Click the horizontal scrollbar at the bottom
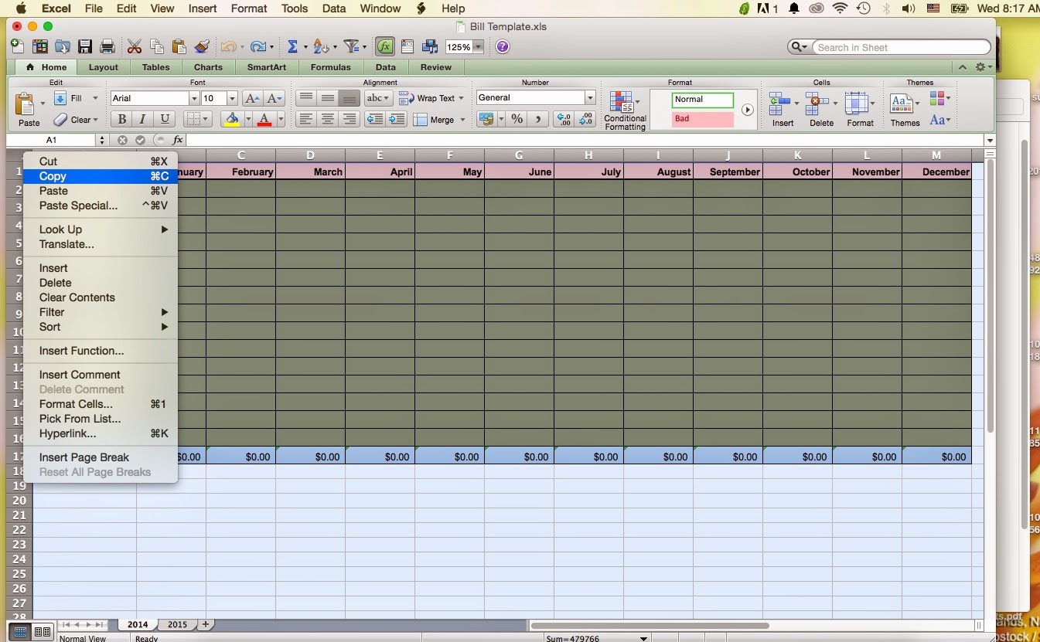 tap(650, 626)
